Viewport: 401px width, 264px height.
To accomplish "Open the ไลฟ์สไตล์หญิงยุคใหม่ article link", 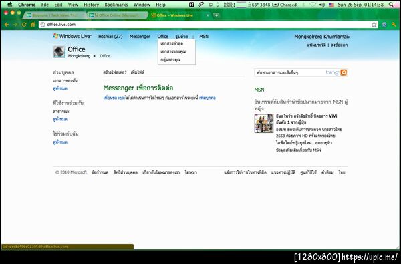I will (304, 143).
